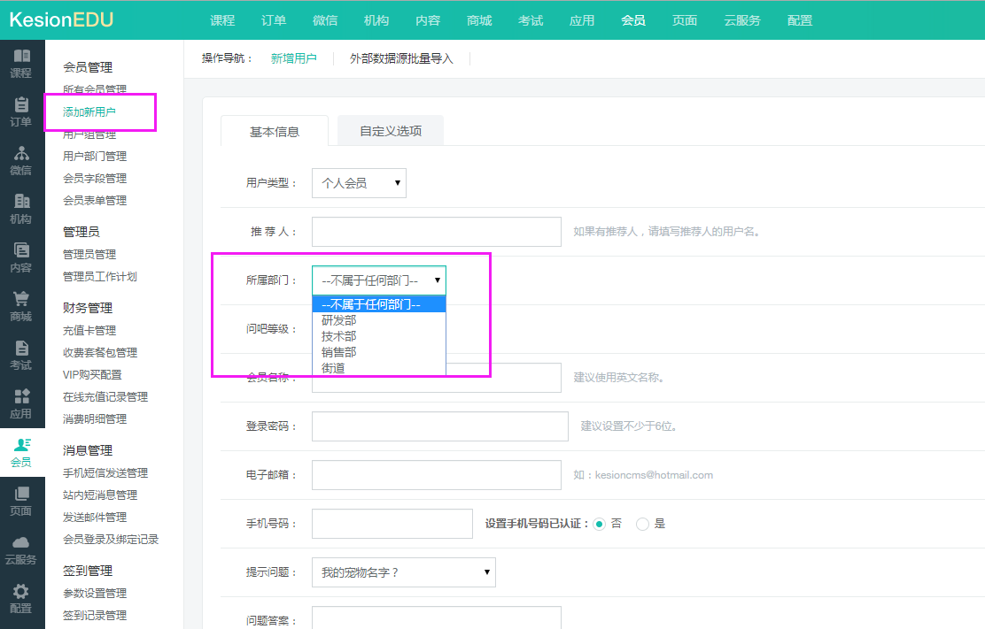Click the 订单 clipboard sidebar icon

click(21, 105)
